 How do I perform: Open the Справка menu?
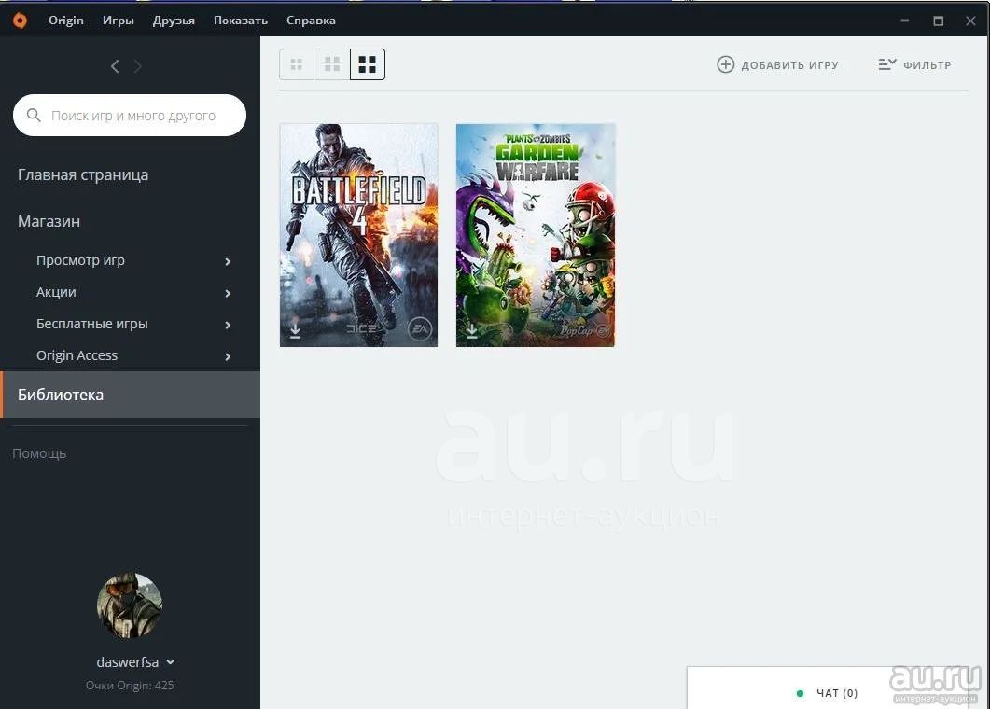[x=311, y=21]
